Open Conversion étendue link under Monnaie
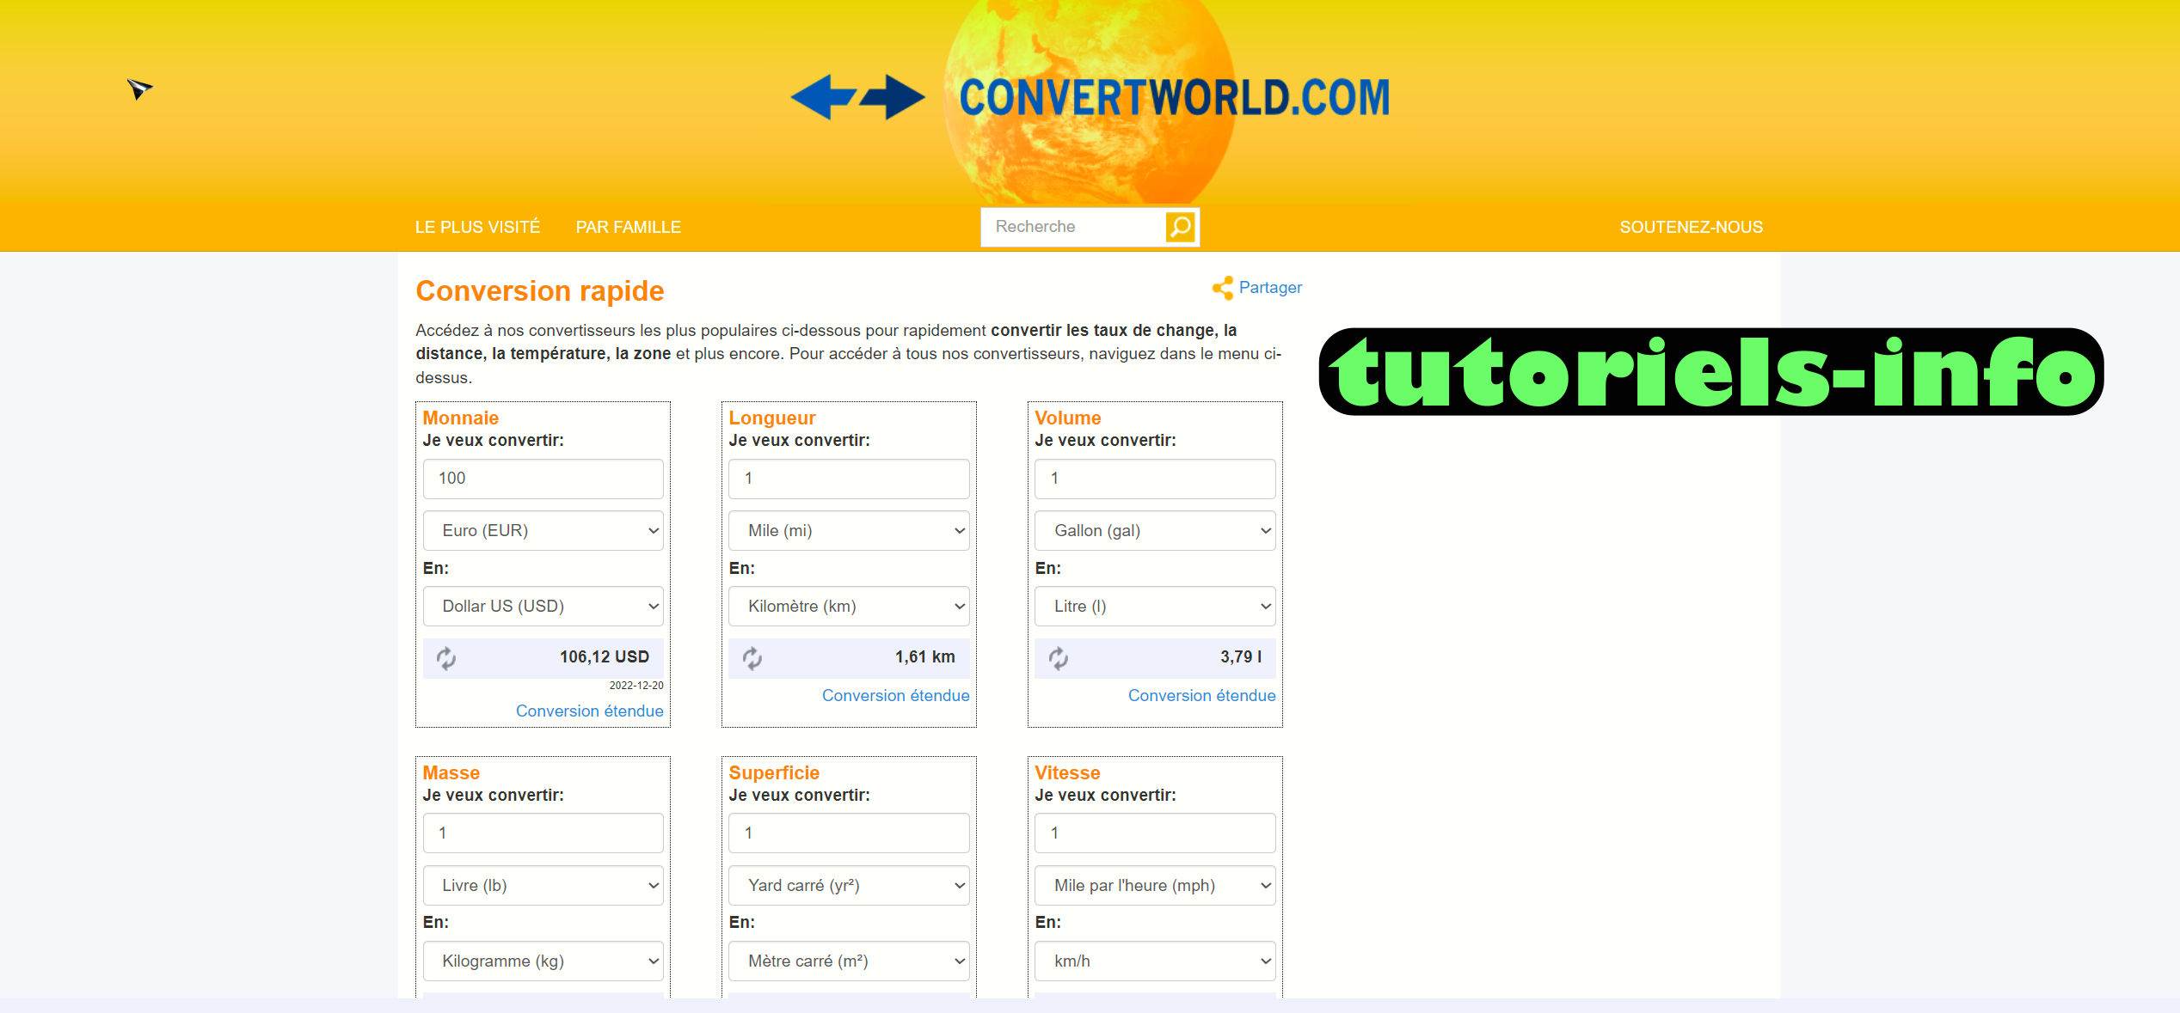This screenshot has width=2180, height=1013. [x=589, y=711]
